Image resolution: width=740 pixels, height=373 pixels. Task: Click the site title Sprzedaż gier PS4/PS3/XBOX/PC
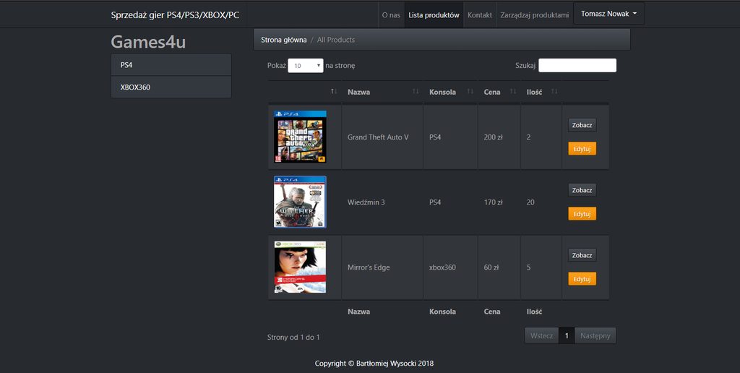175,15
